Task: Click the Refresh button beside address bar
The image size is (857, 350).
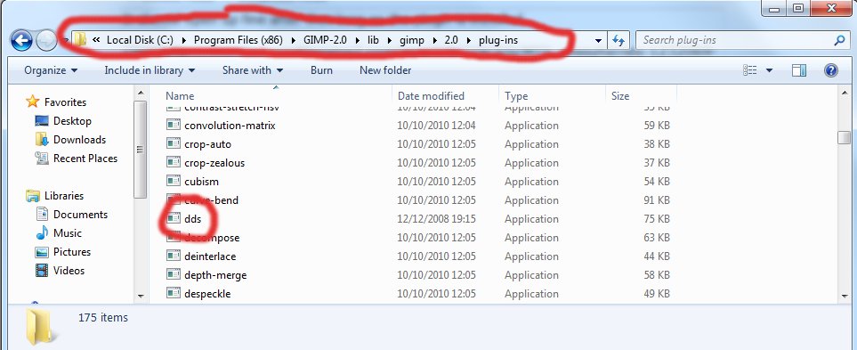Action: point(618,40)
